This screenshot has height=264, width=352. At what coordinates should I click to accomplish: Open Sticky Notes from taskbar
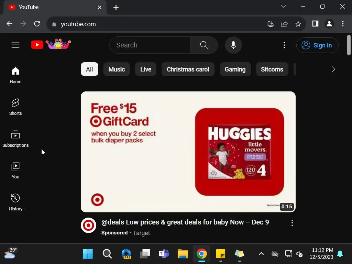point(220,254)
